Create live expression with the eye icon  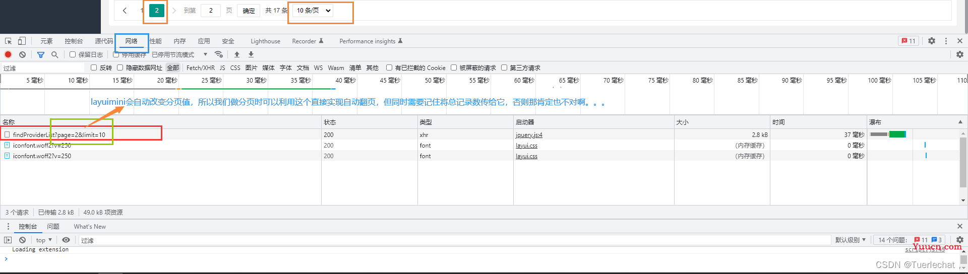pos(66,240)
